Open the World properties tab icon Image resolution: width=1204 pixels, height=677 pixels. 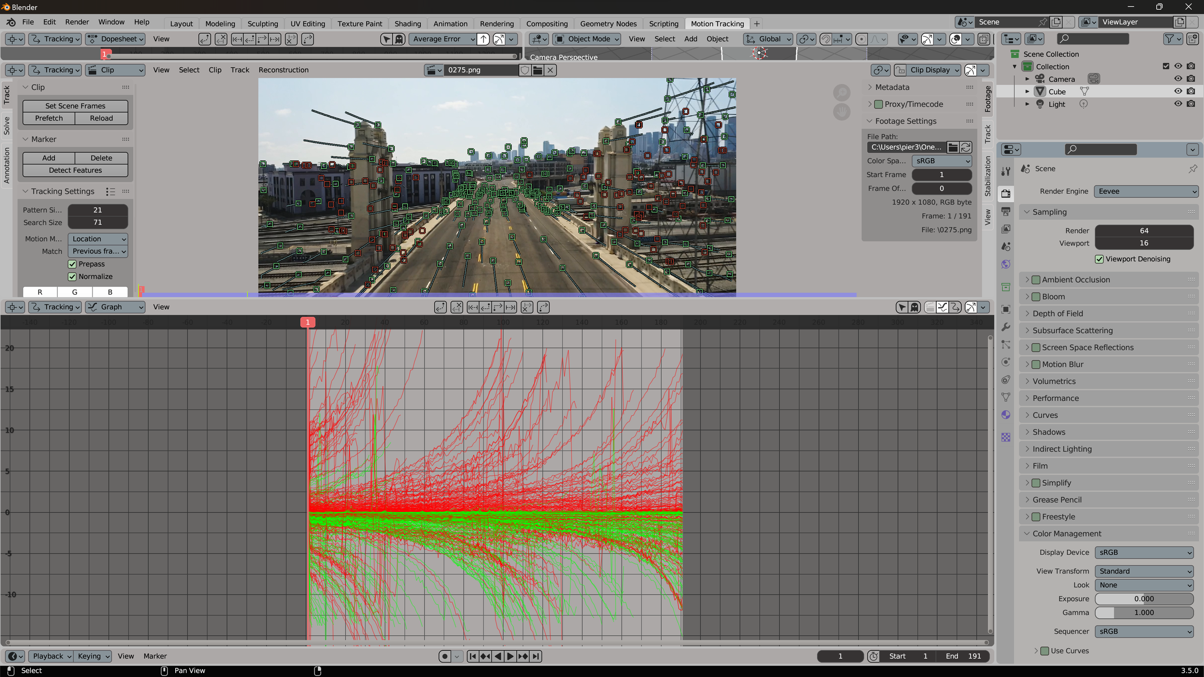(x=1006, y=264)
